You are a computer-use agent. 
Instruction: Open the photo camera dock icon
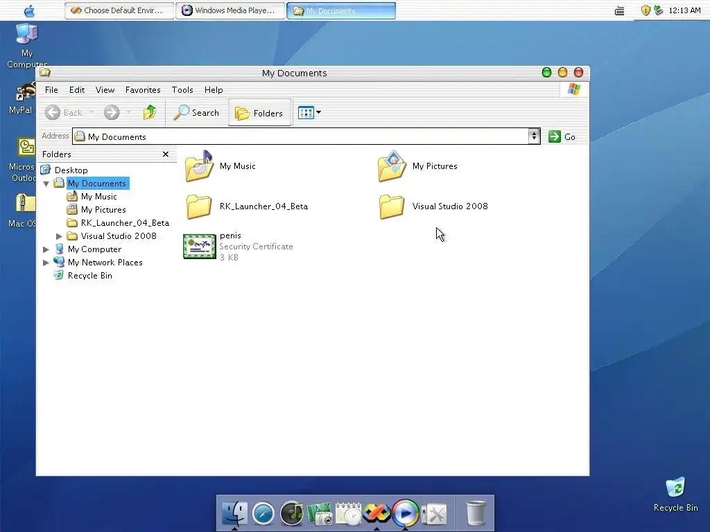(x=320, y=514)
